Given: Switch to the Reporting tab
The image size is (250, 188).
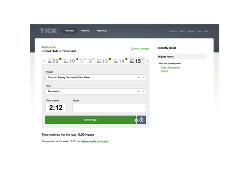Looking at the screenshot, I should [x=101, y=31].
